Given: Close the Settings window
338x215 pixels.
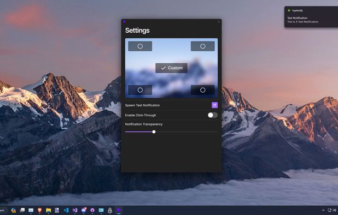Looking at the screenshot, I should [x=219, y=21].
